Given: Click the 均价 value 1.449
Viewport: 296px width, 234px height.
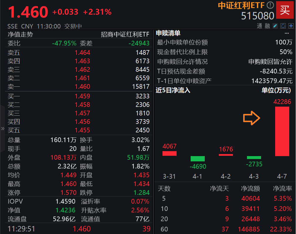Looking at the screenshot, I should [x=68, y=175].
